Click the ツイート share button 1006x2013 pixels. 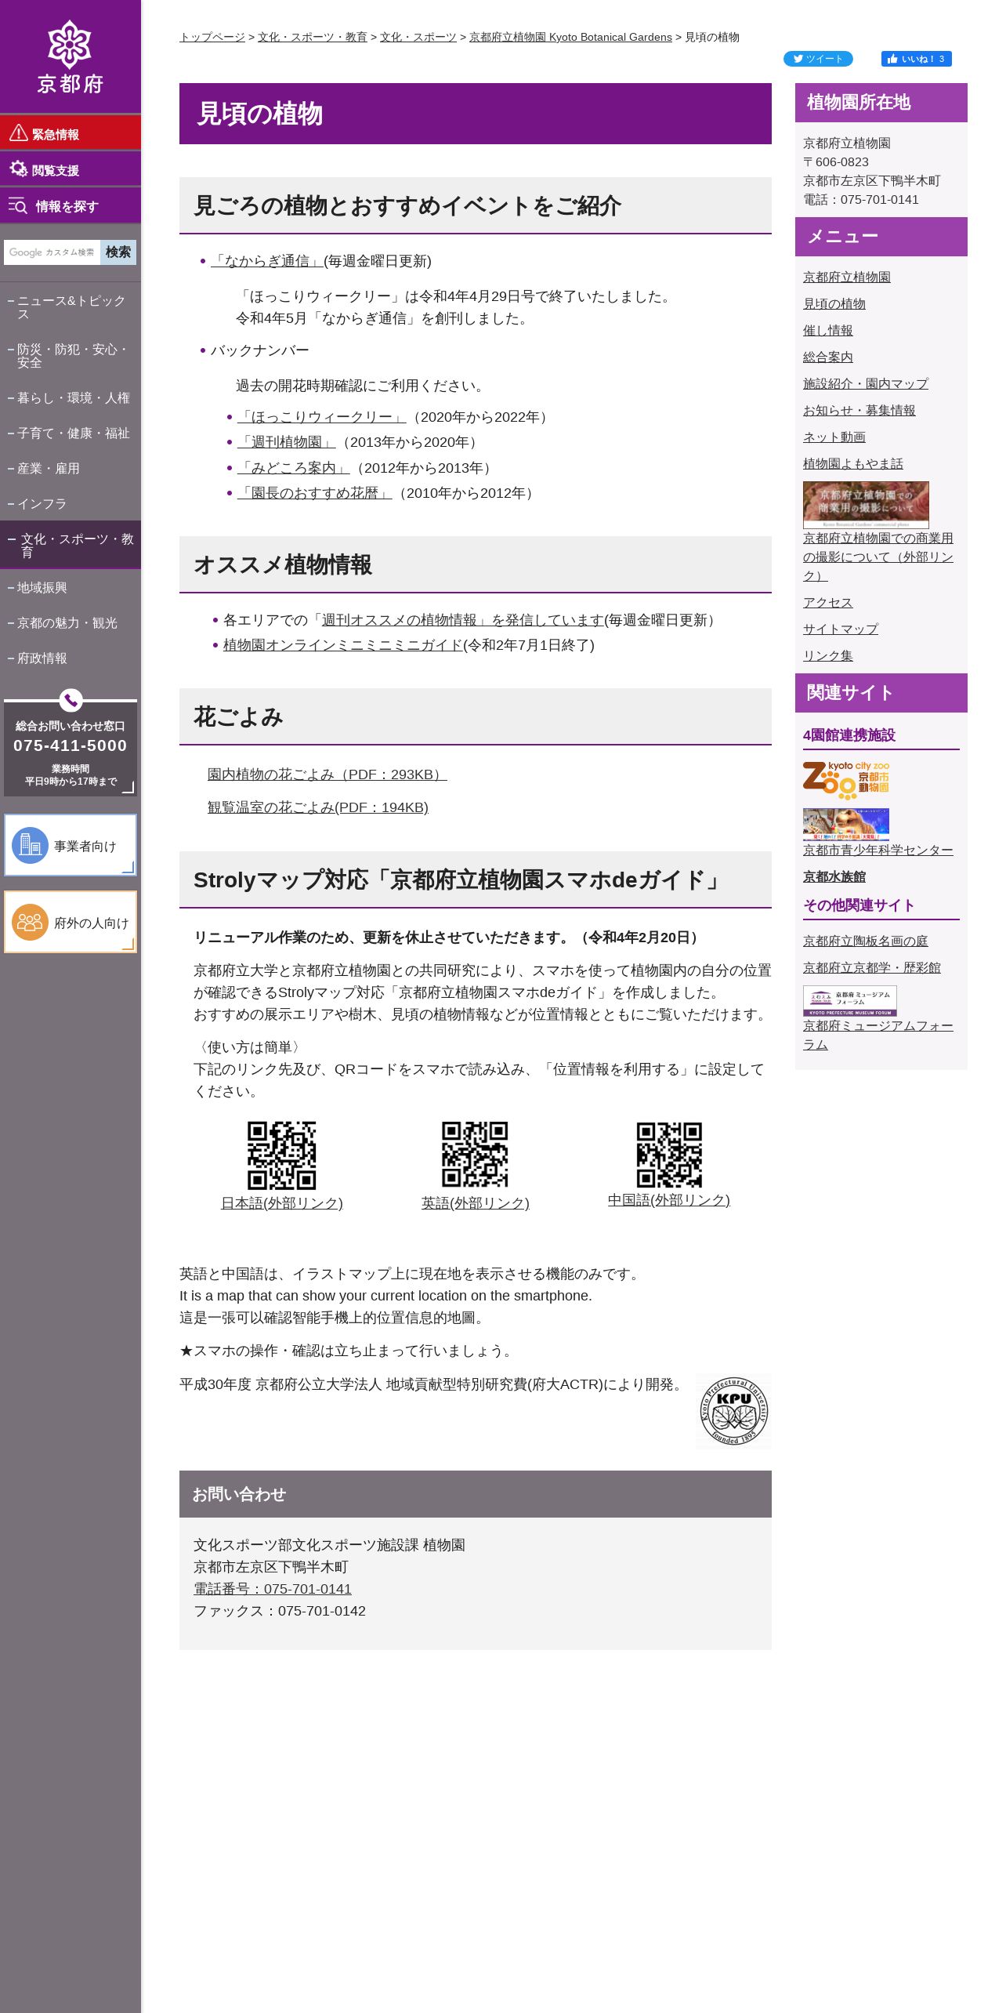(x=818, y=59)
